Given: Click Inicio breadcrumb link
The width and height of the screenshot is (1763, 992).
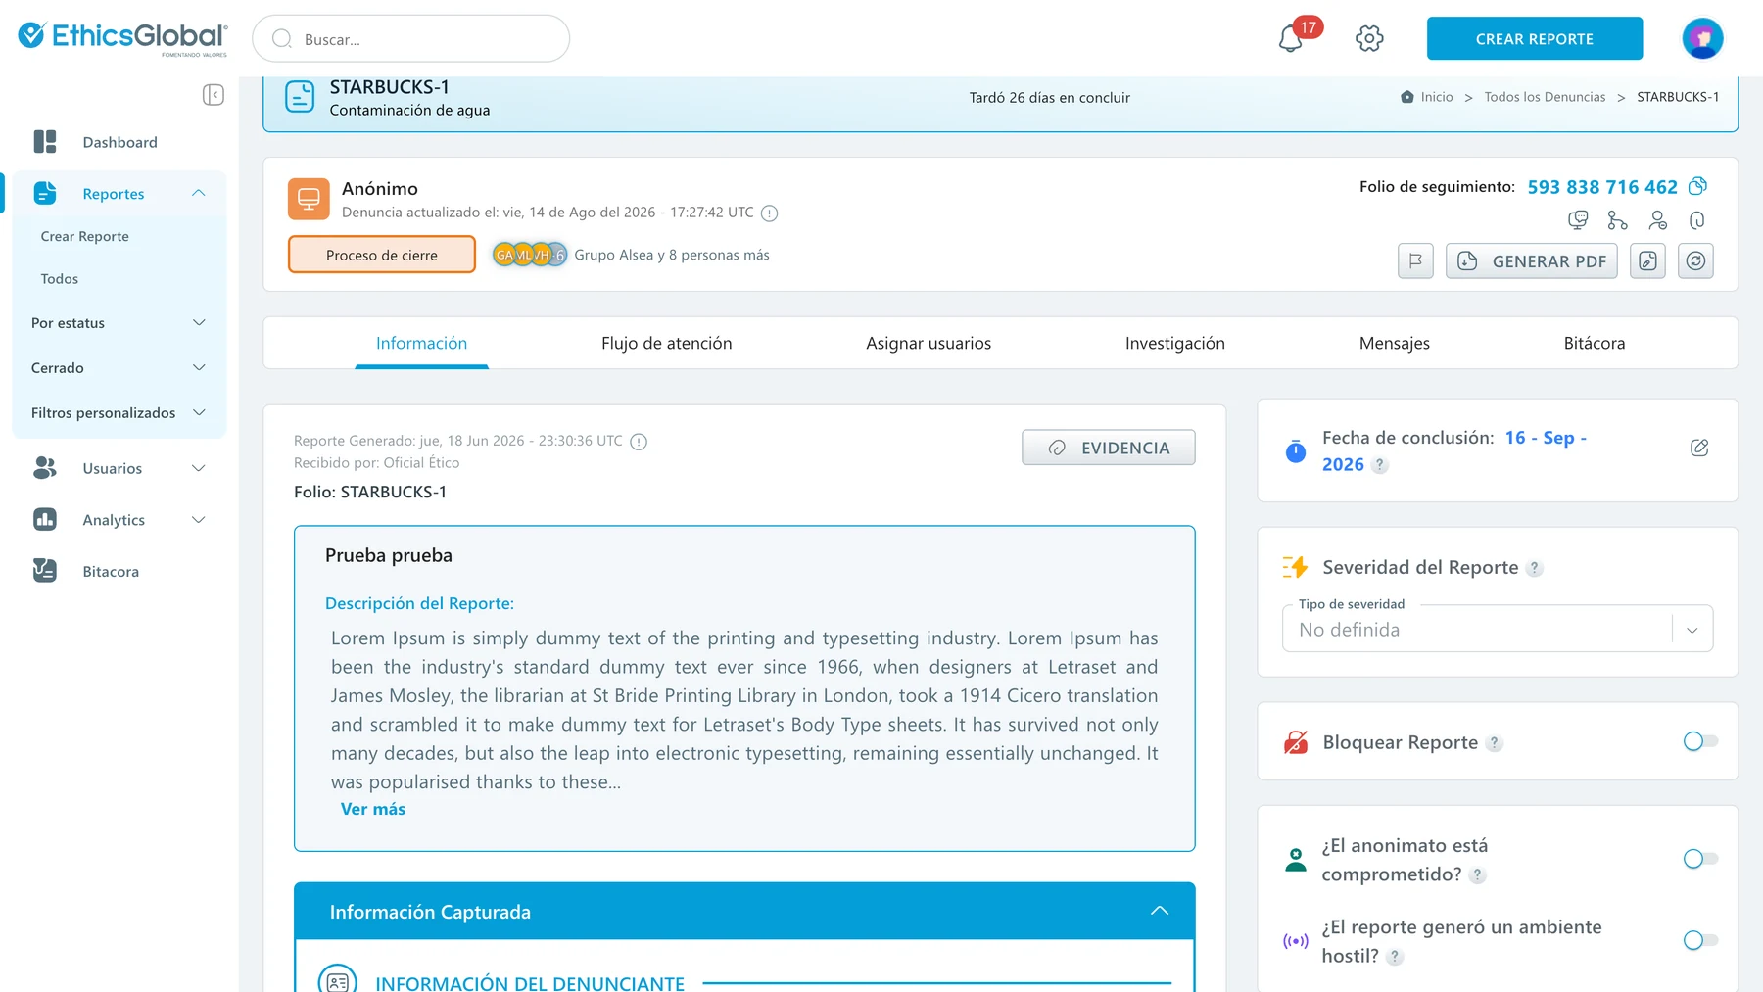Looking at the screenshot, I should click(1437, 97).
